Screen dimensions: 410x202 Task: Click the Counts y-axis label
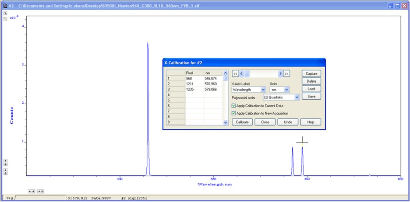tap(11, 115)
